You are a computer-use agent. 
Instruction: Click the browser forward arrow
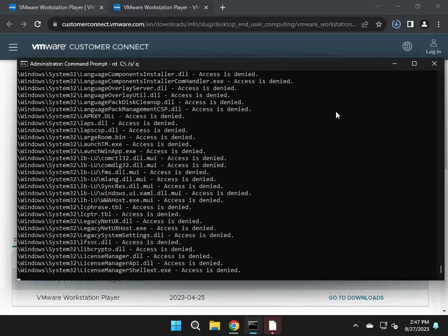point(24,24)
